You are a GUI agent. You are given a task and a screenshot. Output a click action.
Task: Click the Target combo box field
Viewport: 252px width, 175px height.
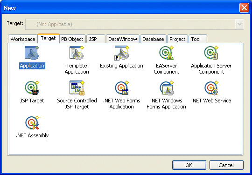point(134,24)
